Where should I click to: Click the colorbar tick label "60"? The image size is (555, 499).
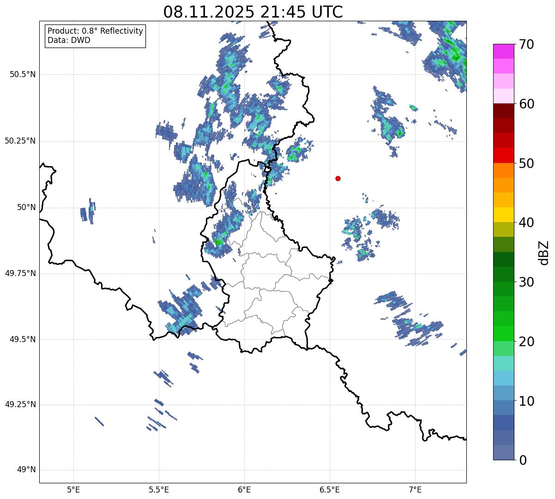click(526, 104)
